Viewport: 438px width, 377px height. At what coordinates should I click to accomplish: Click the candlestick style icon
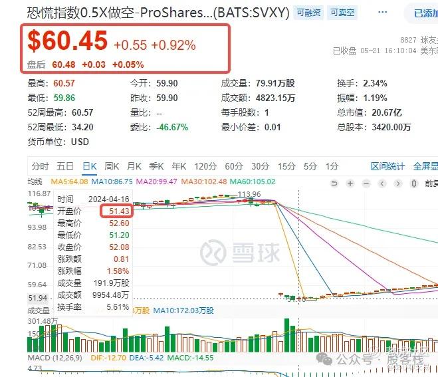point(414,184)
